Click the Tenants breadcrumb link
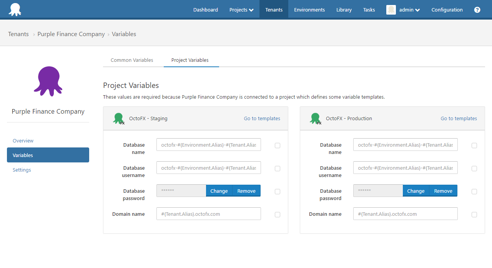 [x=18, y=34]
